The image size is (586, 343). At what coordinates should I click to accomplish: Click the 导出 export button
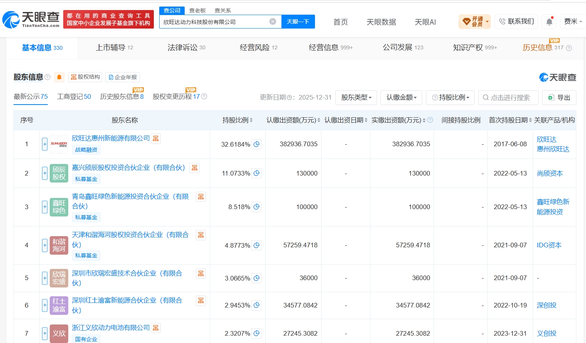tap(559, 98)
